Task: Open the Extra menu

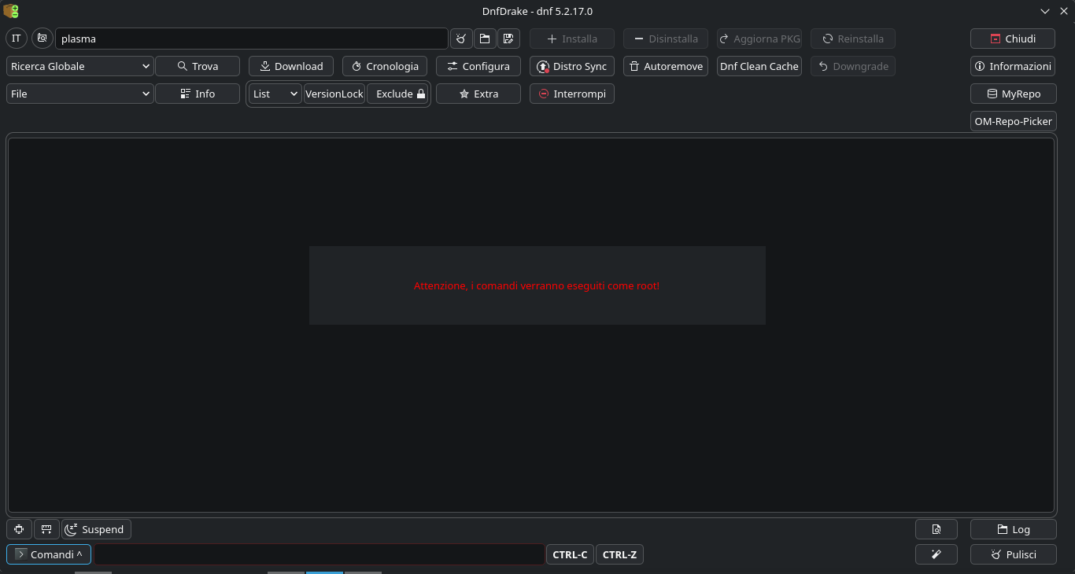Action: pos(478,94)
